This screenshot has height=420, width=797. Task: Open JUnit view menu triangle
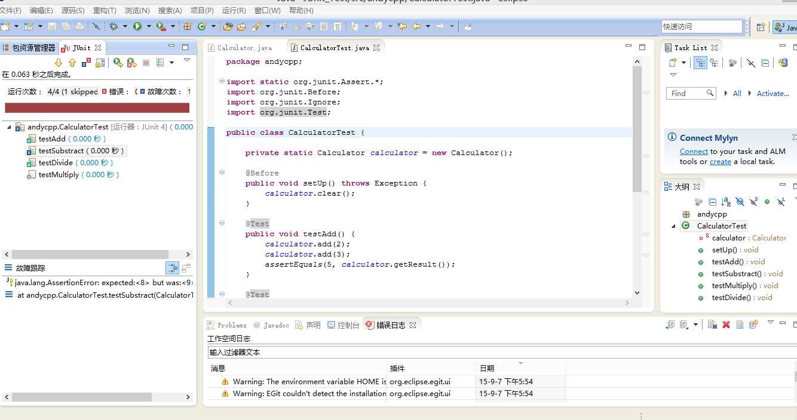[186, 60]
